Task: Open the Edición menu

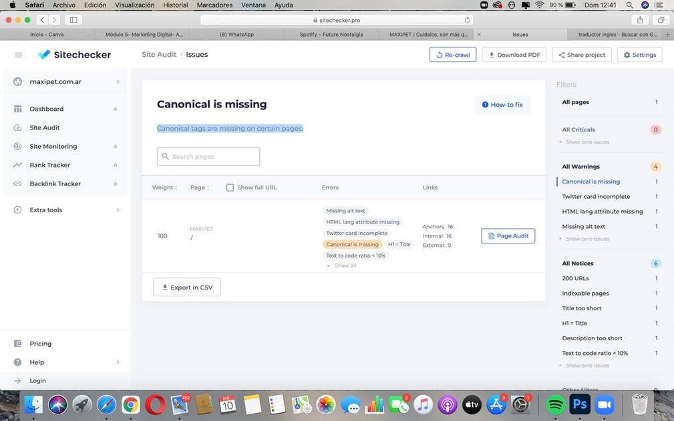Action: [95, 5]
